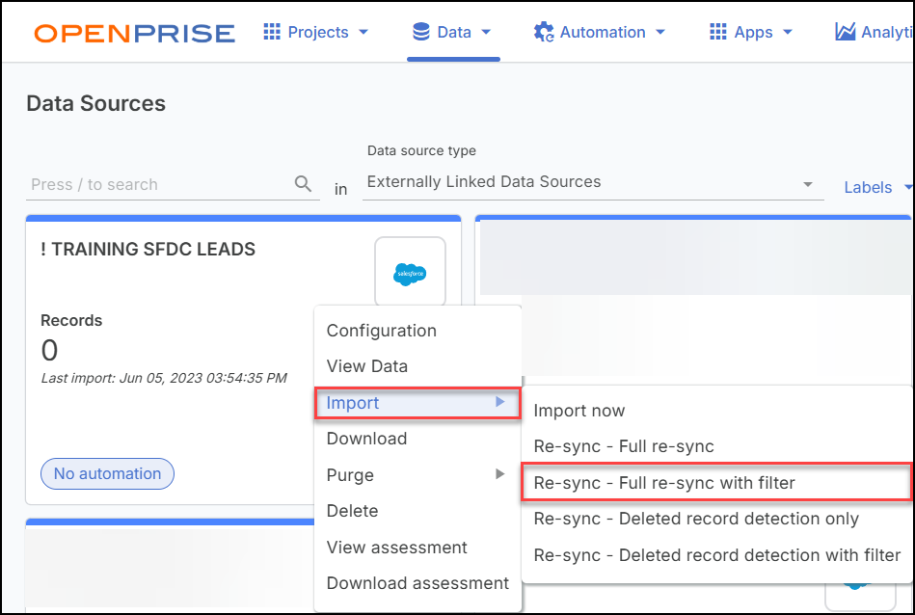Expand the Purge submenu arrow
The image size is (915, 615).
tap(500, 474)
